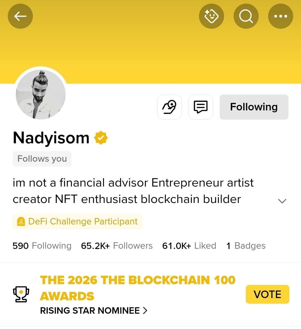301x329 pixels.
Task: View 590 Following list
Action: click(x=42, y=246)
